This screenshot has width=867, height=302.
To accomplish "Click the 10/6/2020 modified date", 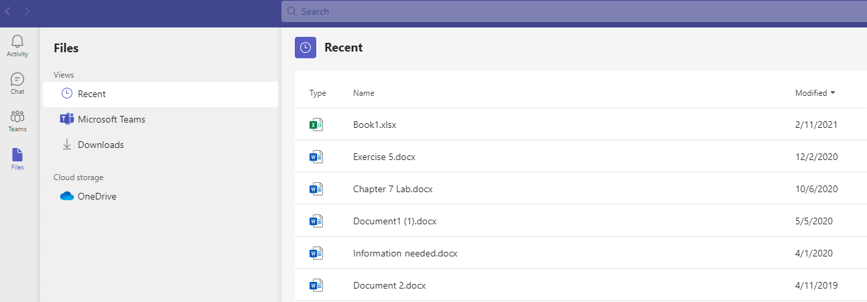I will 816,189.
